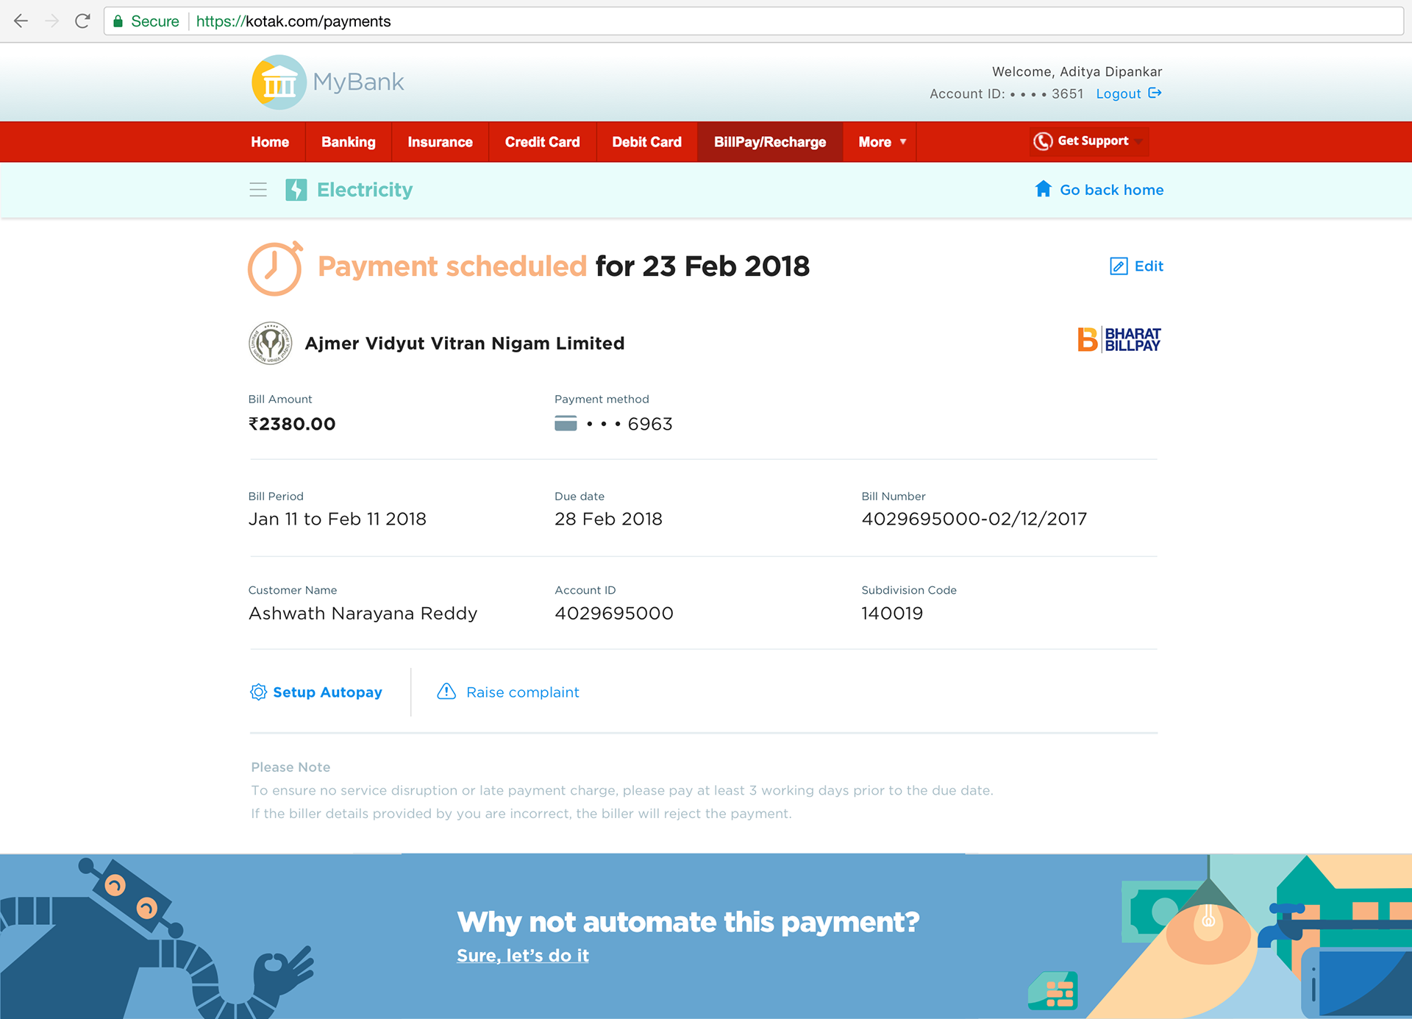Click the browser address bar
The height and width of the screenshot is (1019, 1412).
(x=753, y=21)
